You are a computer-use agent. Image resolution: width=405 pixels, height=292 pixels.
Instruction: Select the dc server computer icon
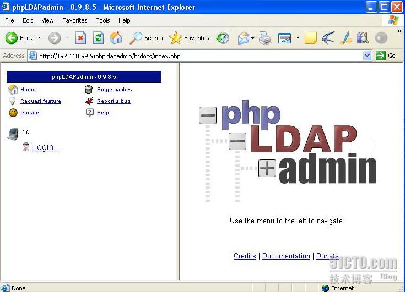(x=13, y=134)
